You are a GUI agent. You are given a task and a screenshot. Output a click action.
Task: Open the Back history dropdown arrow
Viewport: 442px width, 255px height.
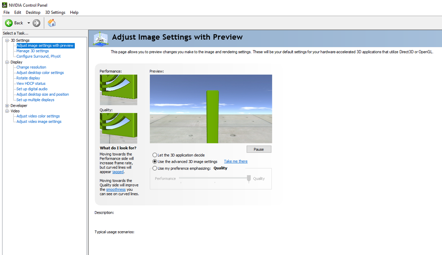coord(28,23)
